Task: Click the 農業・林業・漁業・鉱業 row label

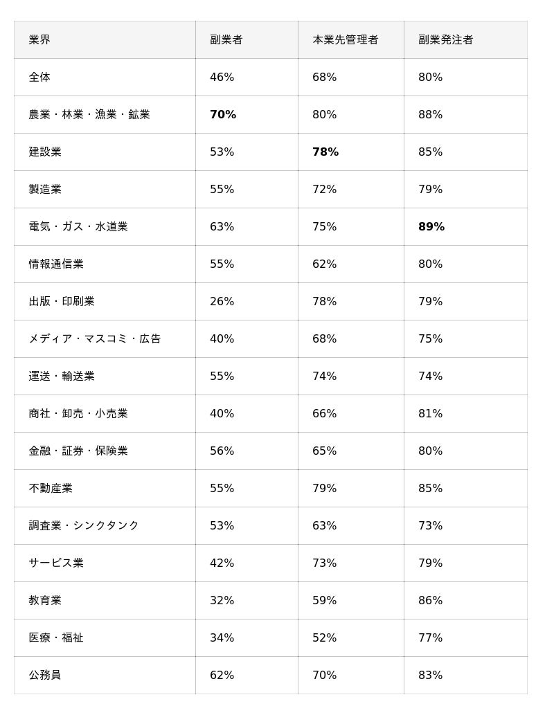Action: (89, 115)
